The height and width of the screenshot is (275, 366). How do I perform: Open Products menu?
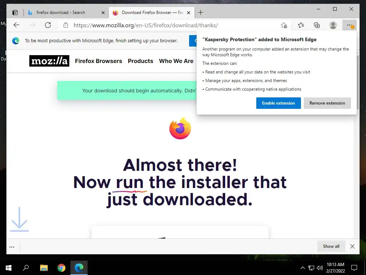pos(140,61)
